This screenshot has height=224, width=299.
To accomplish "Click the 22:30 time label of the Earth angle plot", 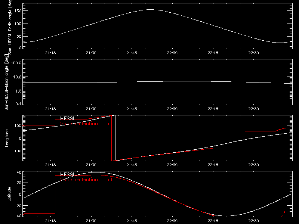I will coord(254,53).
